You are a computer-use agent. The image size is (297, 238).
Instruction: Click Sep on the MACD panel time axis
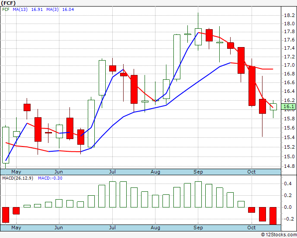198,228
